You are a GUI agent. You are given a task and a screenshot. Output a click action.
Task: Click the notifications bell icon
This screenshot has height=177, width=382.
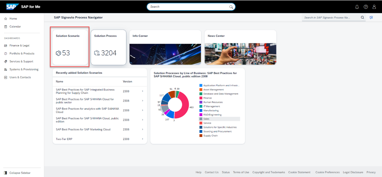click(x=357, y=7)
